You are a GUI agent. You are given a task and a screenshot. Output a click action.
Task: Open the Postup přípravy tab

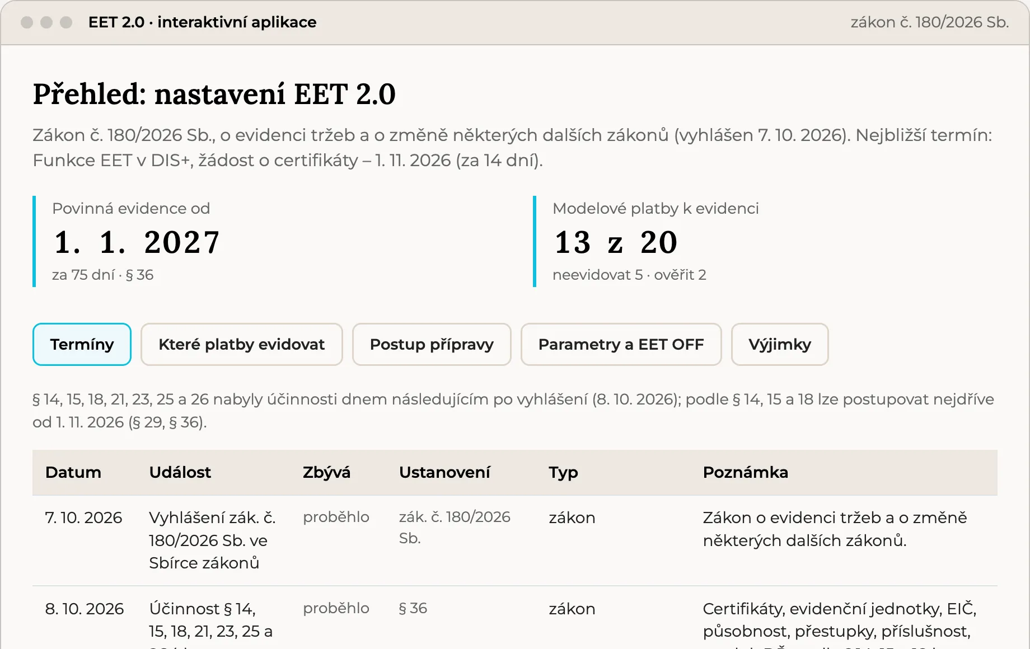(x=432, y=344)
